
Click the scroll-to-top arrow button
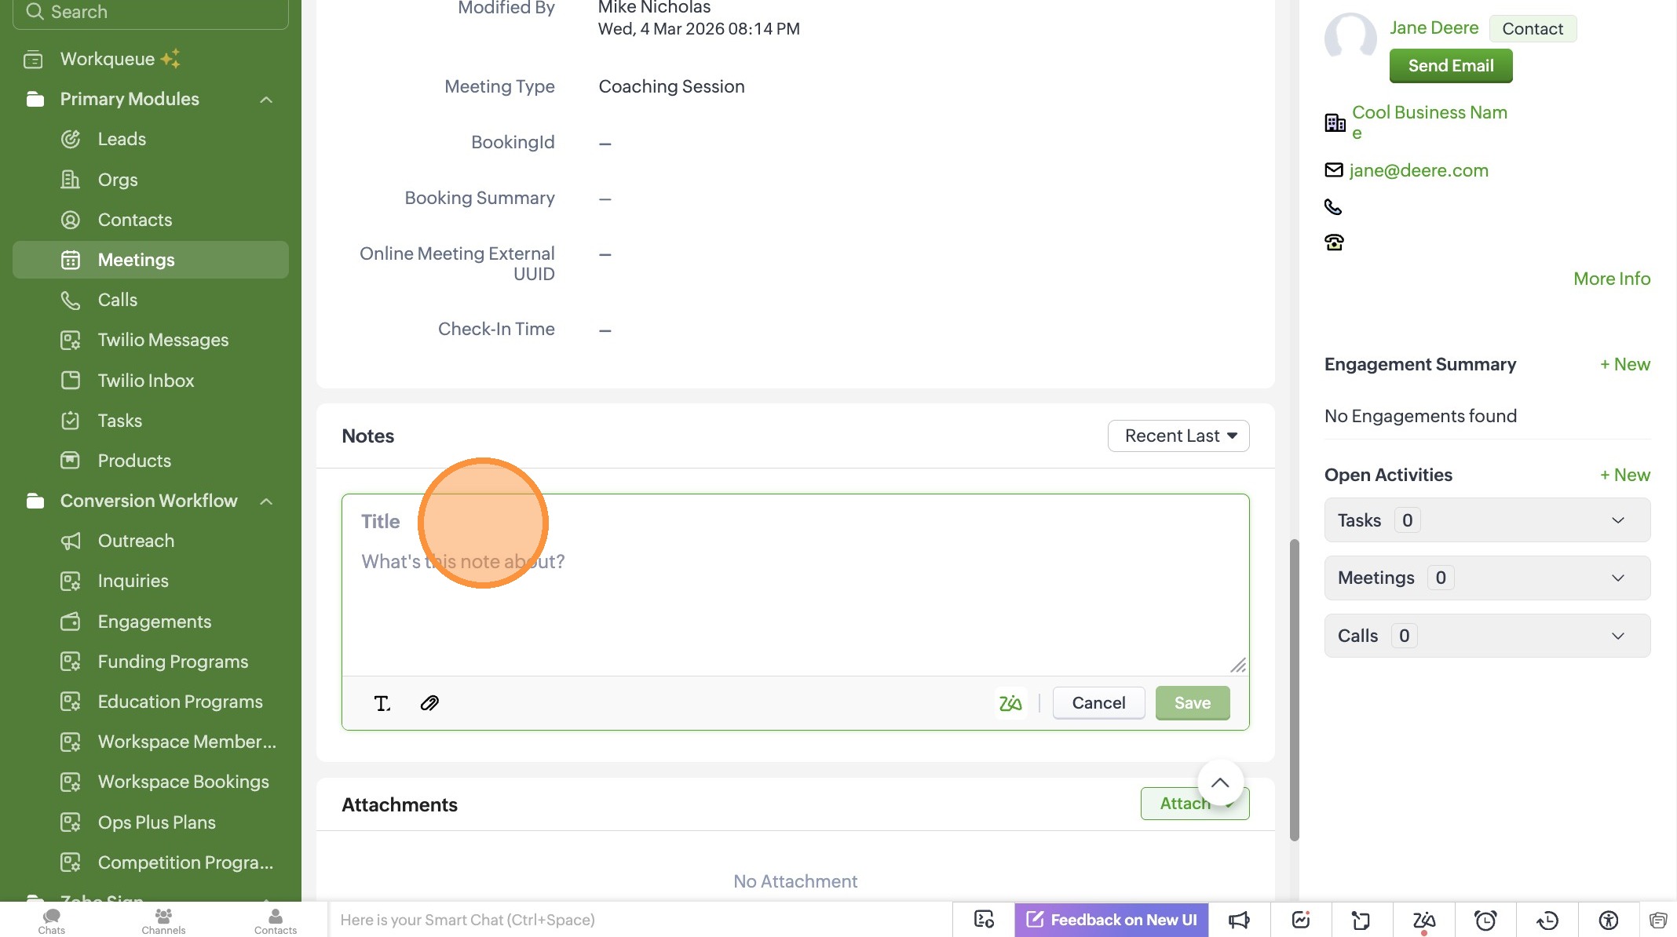[1220, 782]
